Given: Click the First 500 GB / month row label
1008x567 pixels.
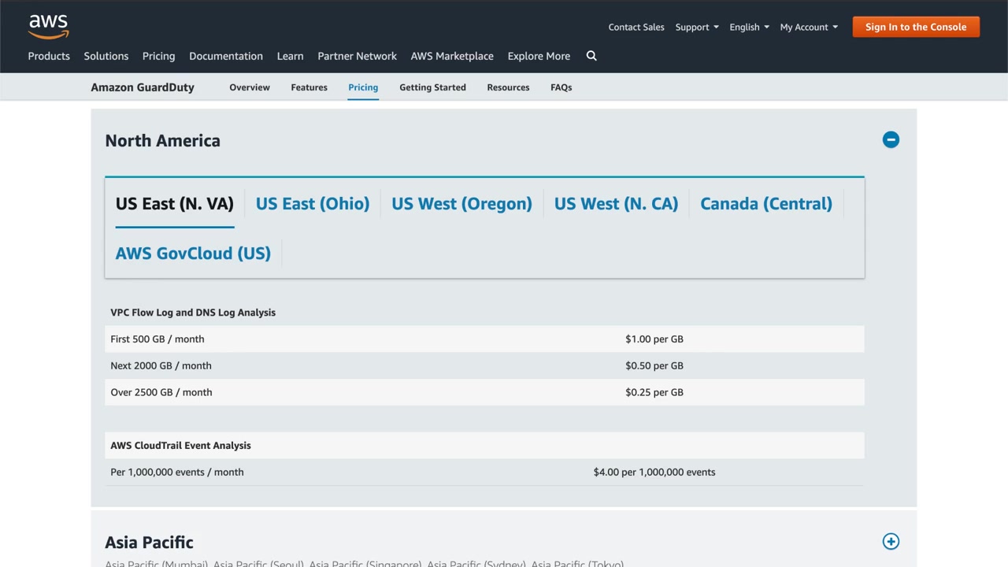Looking at the screenshot, I should point(157,339).
